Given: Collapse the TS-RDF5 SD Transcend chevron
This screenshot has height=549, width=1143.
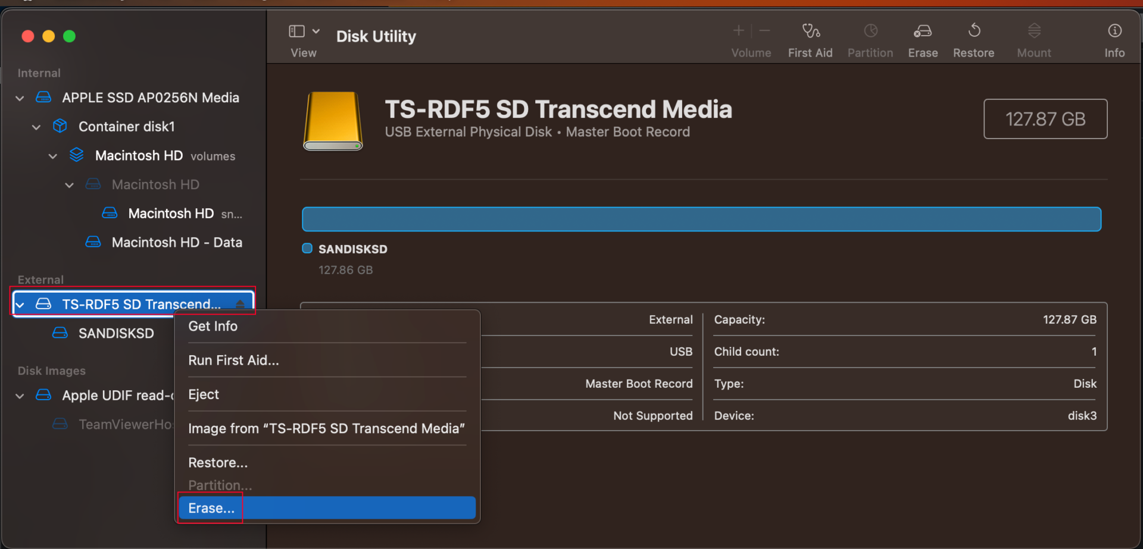Looking at the screenshot, I should (20, 305).
